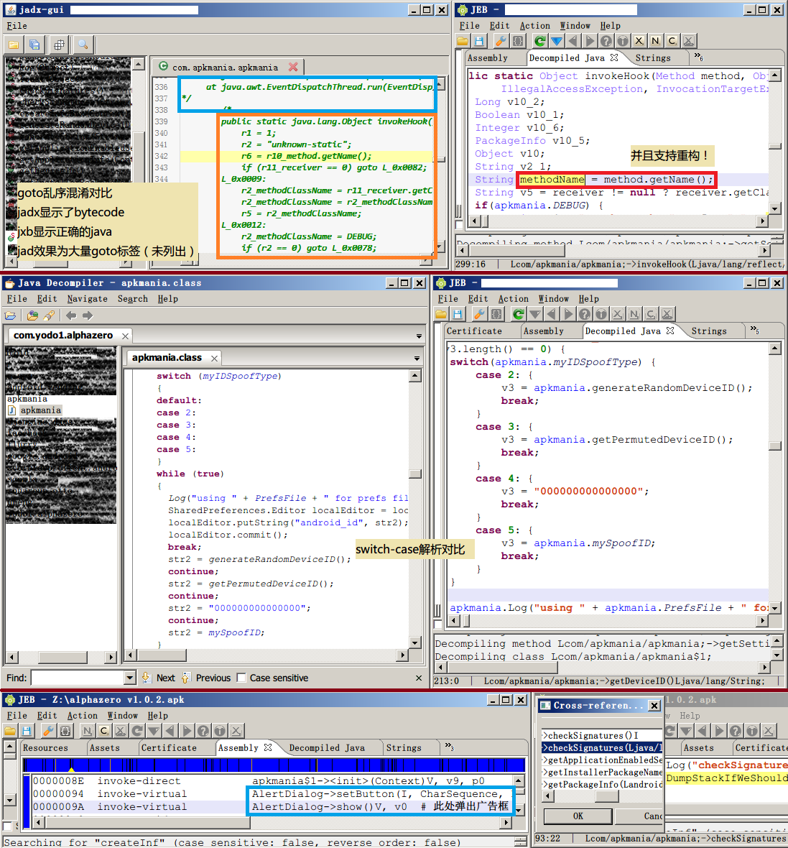Click info icon in middle JEB toolbar

[x=601, y=314]
